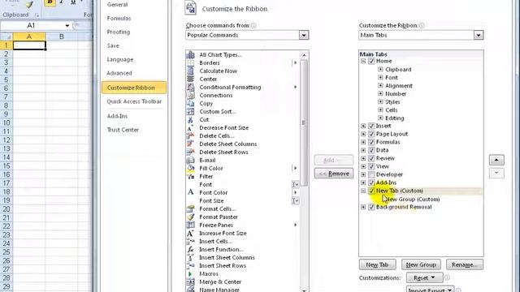520x292 pixels.
Task: Select the Font Color letter icon
Action: (191, 192)
